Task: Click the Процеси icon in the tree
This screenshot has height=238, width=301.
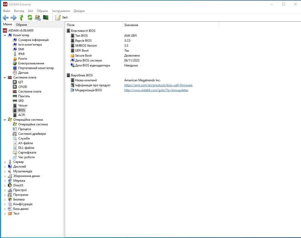Action: pyautogui.click(x=15, y=129)
